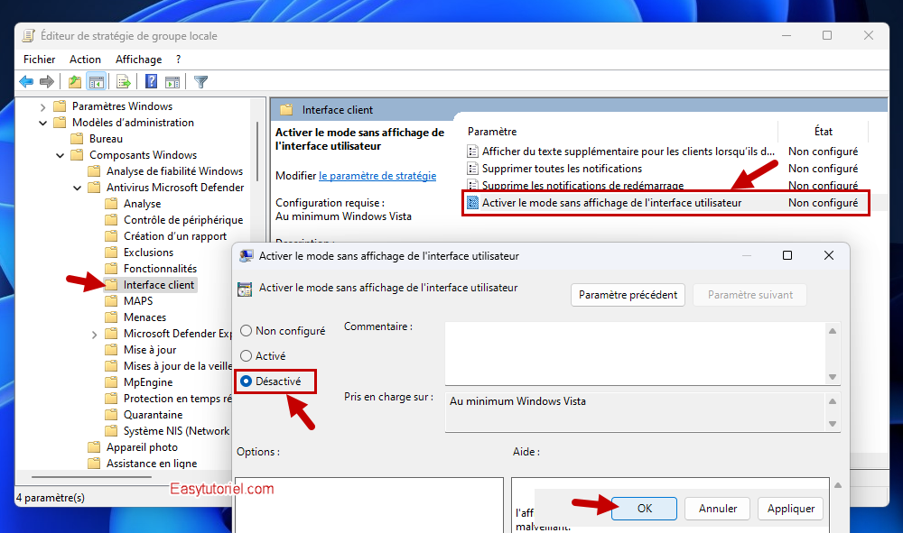Open the 'le paramètre de stratégie' link
This screenshot has height=533, width=903.
point(377,176)
